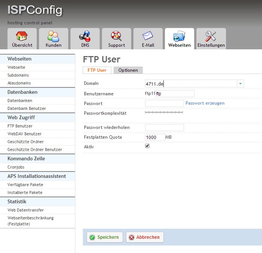Click the E-Mail envelope icon
This screenshot has width=262, height=253.
coord(148,37)
